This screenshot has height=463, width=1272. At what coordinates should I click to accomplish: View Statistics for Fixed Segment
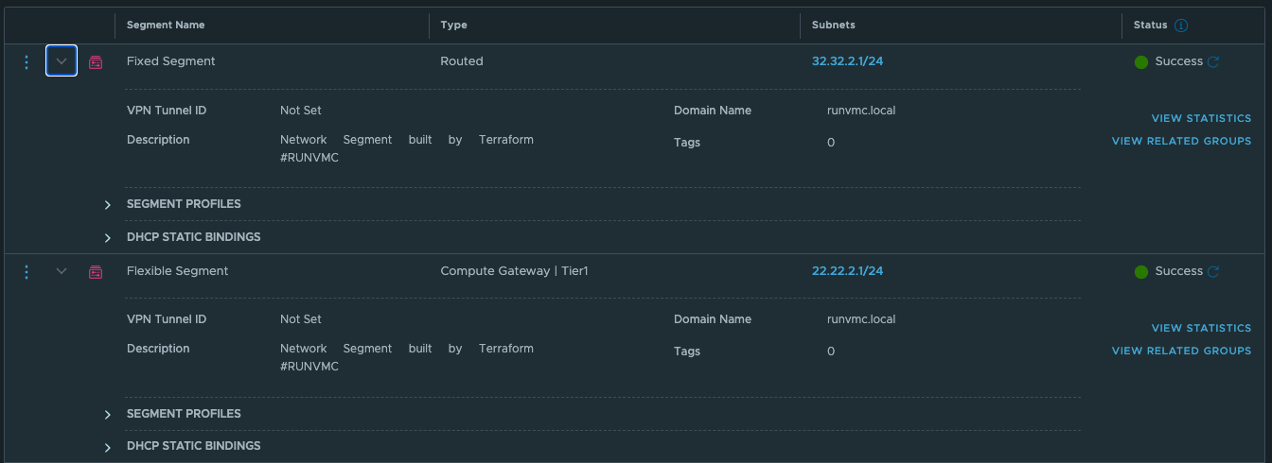coord(1201,118)
